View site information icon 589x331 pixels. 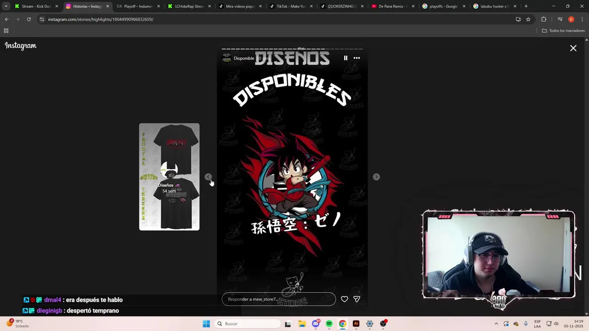click(42, 19)
